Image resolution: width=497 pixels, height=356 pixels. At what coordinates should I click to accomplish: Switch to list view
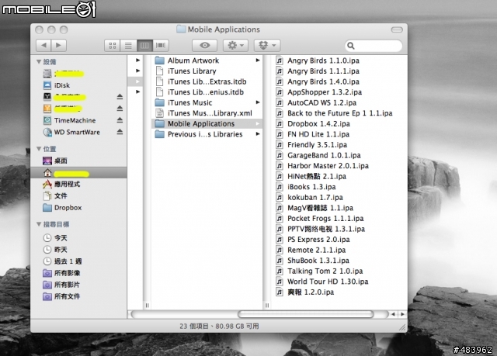click(128, 46)
